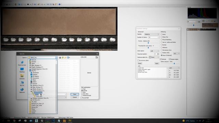219x123 pixels.
Task: Close the Save As dialog
Action: 97,54
